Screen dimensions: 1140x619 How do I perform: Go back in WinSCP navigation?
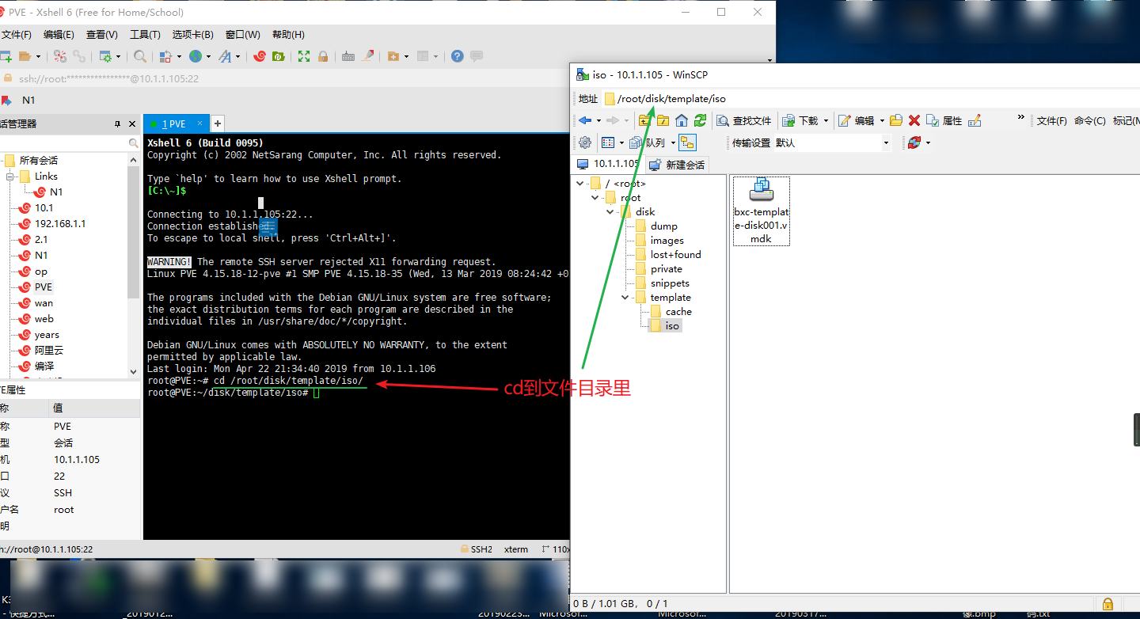pos(585,120)
